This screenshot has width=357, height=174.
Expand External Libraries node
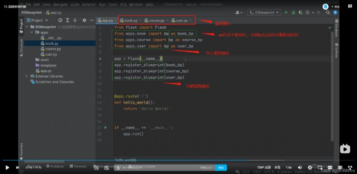pos(27,76)
